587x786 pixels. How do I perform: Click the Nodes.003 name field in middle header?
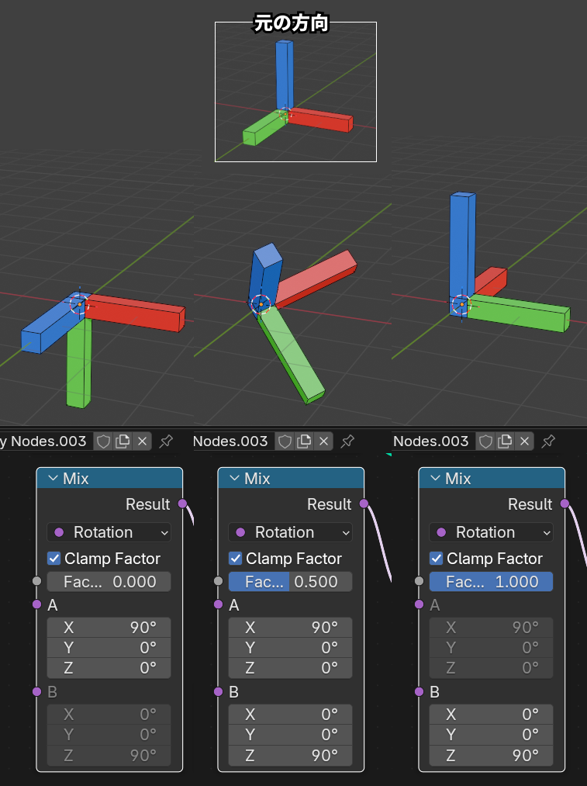coord(231,441)
